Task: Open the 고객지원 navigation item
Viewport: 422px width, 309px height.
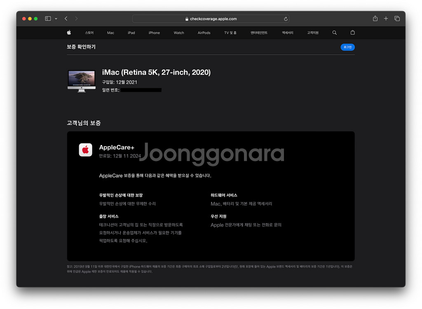Action: coord(313,33)
